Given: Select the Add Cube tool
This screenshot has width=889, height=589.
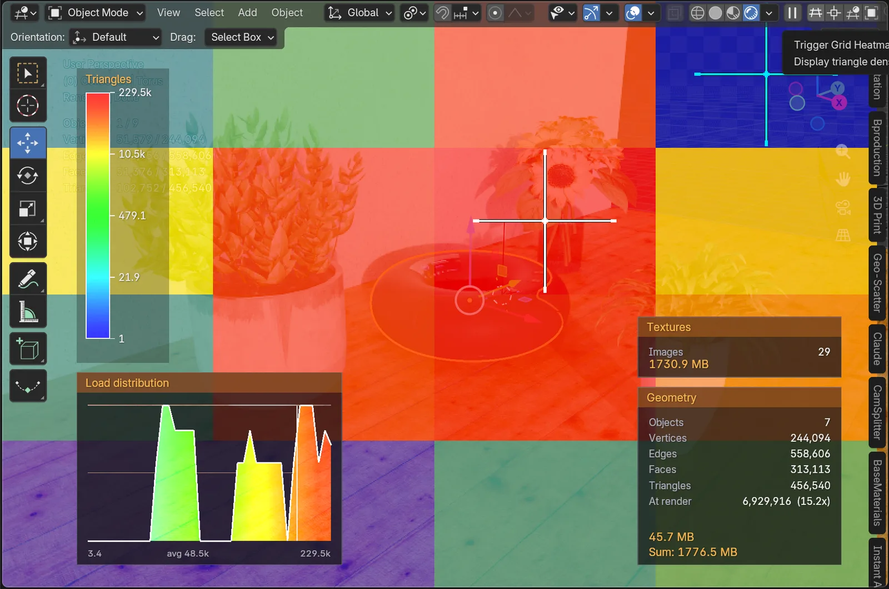Looking at the screenshot, I should coord(28,349).
